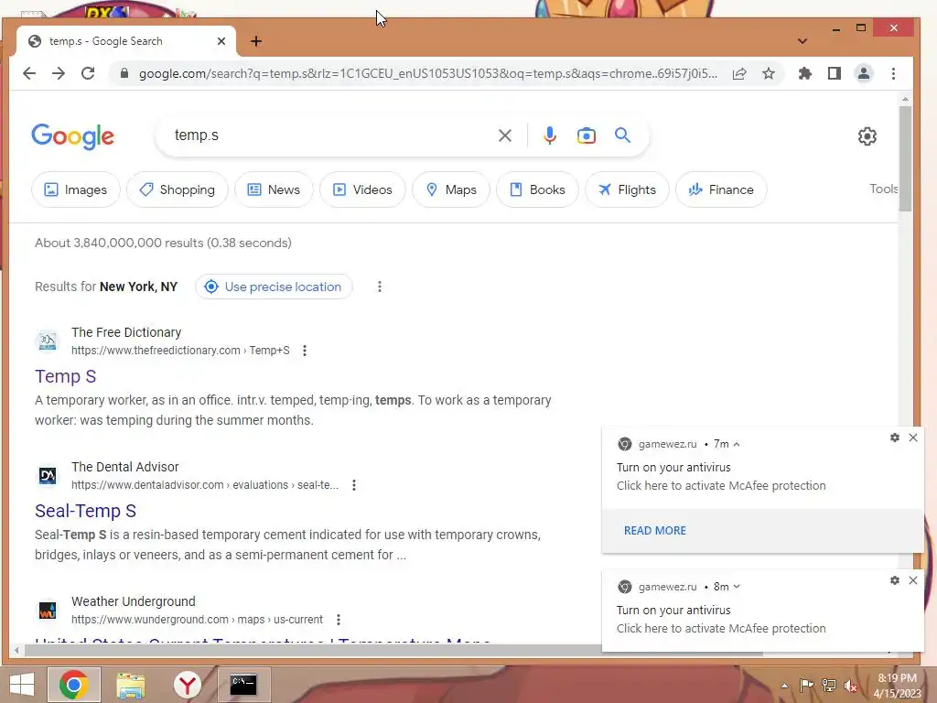Go forward using the arrow button
This screenshot has width=937, height=703.
click(x=59, y=73)
